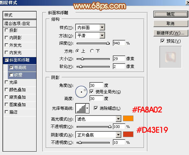This screenshot has width=189, height=155.
Task: Toggle the 等高线 contour checkbox
Action: (x=11, y=68)
